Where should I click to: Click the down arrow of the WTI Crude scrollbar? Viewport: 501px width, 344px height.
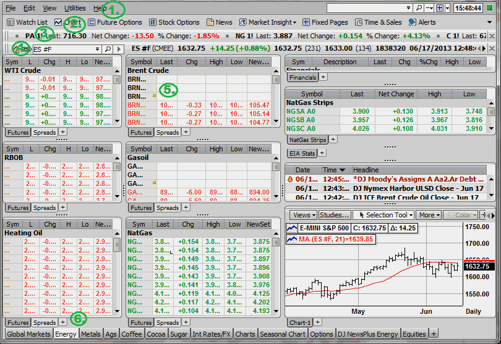coord(117,121)
